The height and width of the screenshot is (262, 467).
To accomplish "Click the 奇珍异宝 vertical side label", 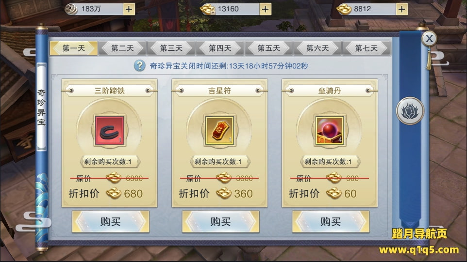I will [x=41, y=107].
